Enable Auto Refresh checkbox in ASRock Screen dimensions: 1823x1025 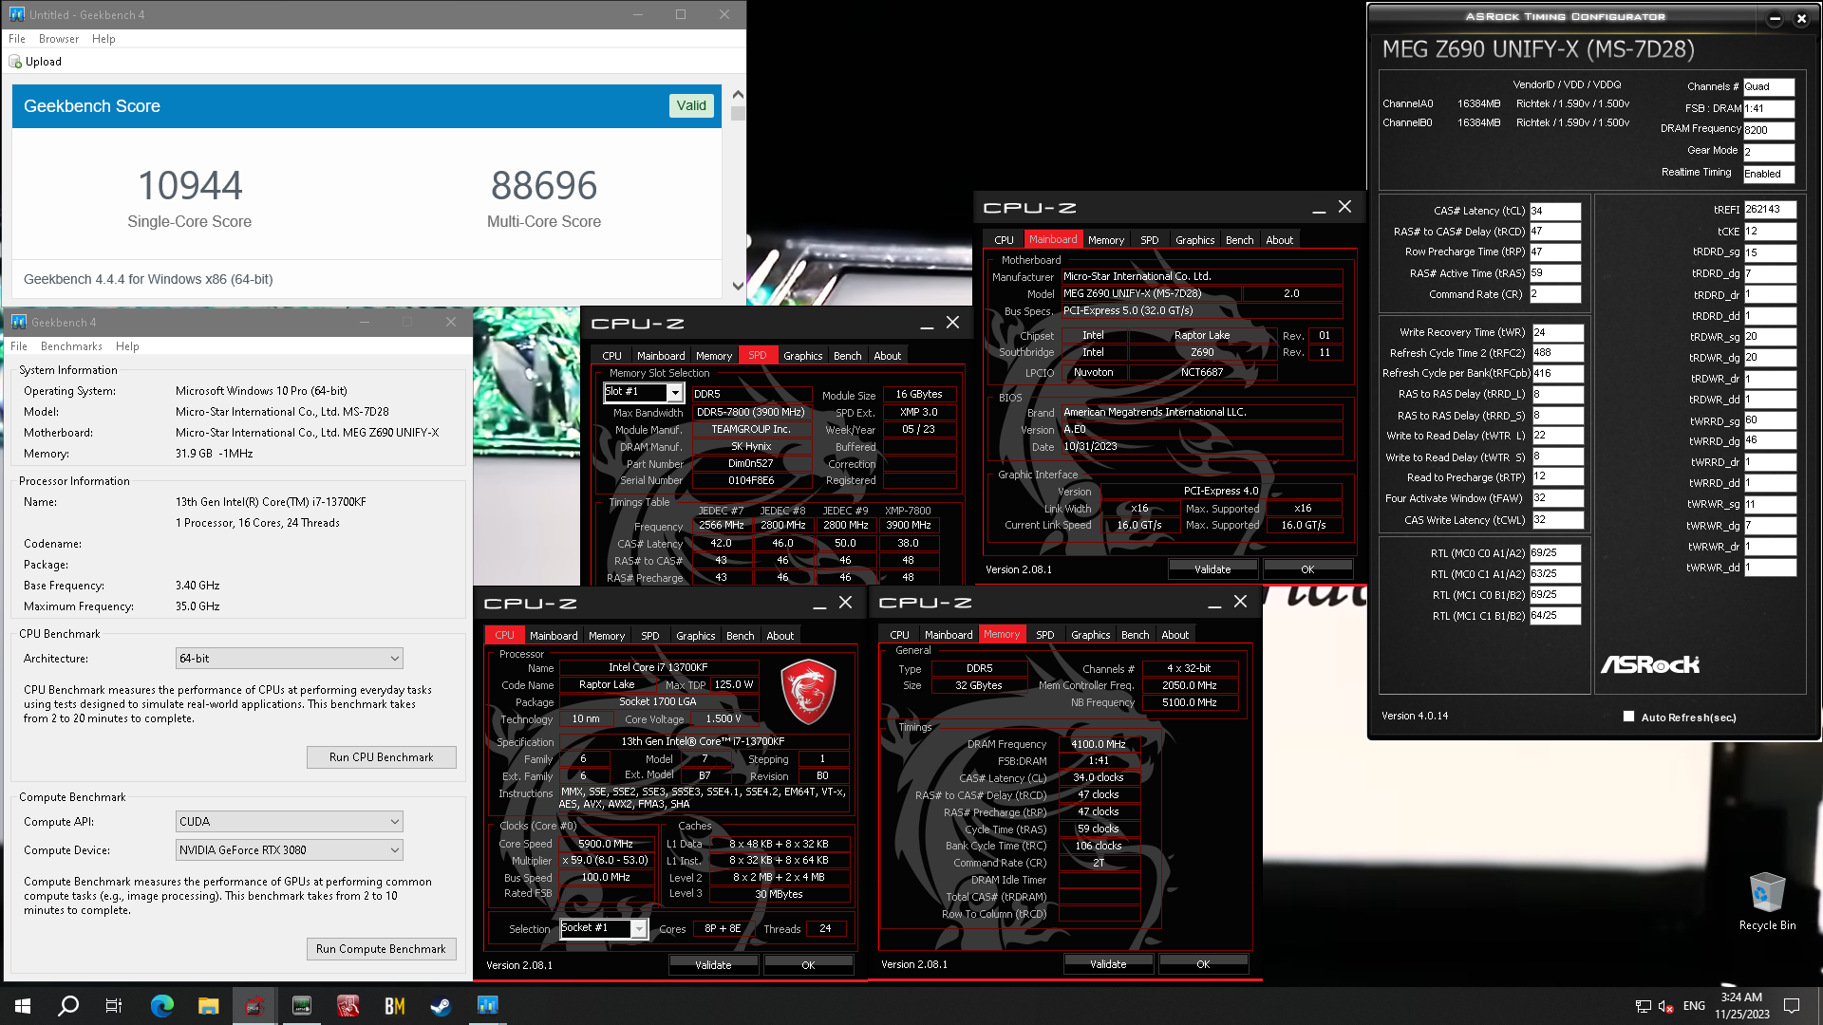pos(1629,717)
